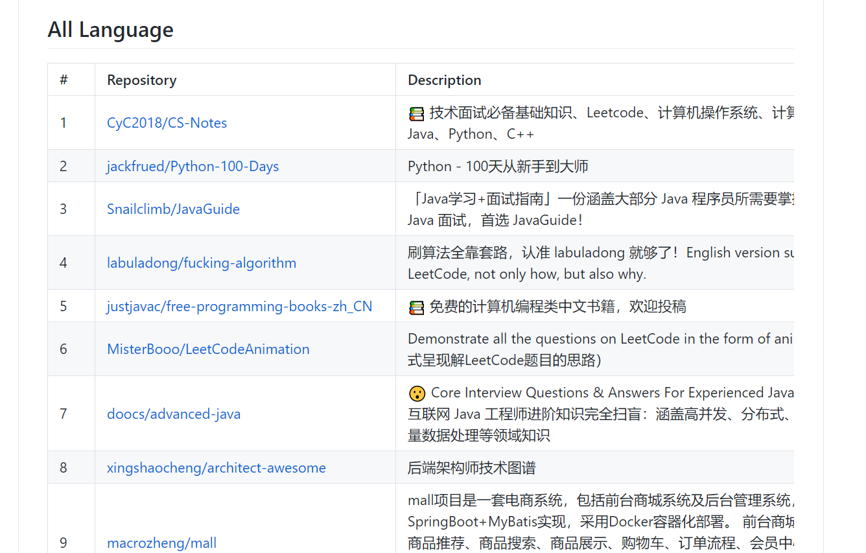Click the Description column header
This screenshot has height=553, width=866.
coord(444,80)
